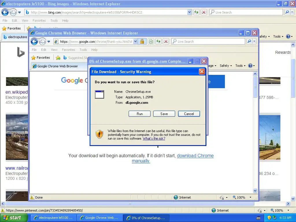Click the padlock security icon in address bar

[x=142, y=42]
